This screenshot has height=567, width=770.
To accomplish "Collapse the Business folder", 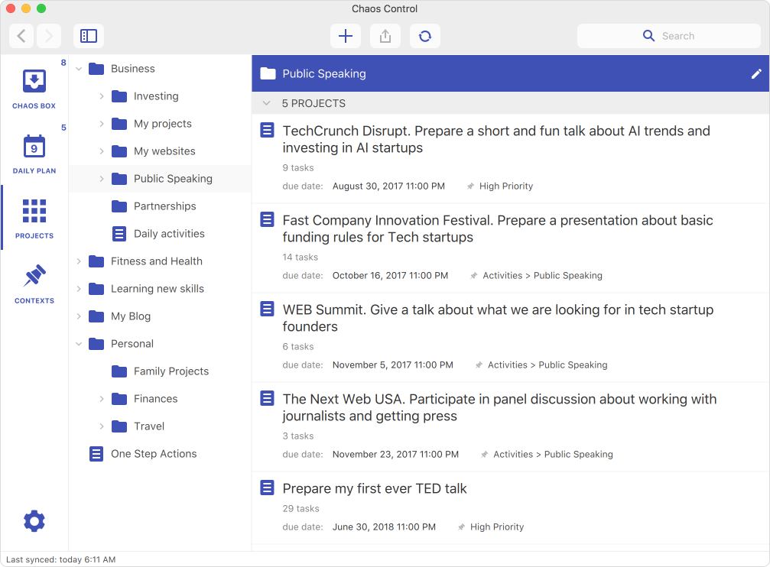I will [x=79, y=69].
